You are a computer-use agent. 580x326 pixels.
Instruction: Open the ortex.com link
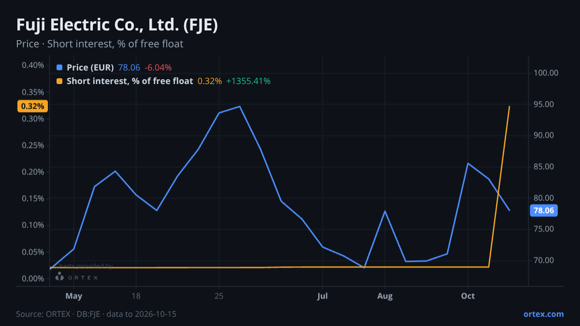pyautogui.click(x=544, y=314)
